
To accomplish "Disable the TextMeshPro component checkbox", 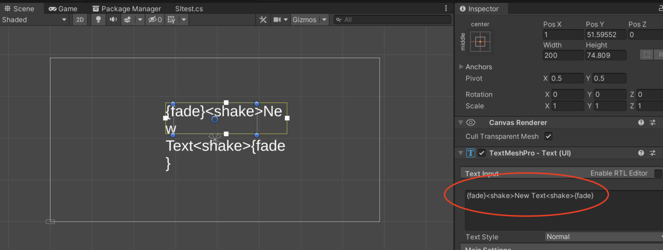I will point(481,153).
